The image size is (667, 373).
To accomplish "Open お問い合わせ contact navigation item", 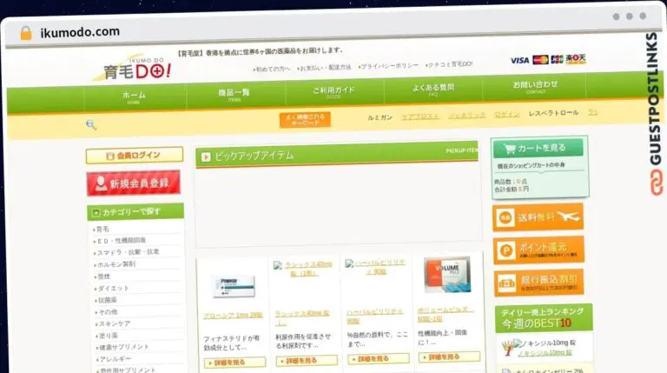I will click(x=535, y=86).
